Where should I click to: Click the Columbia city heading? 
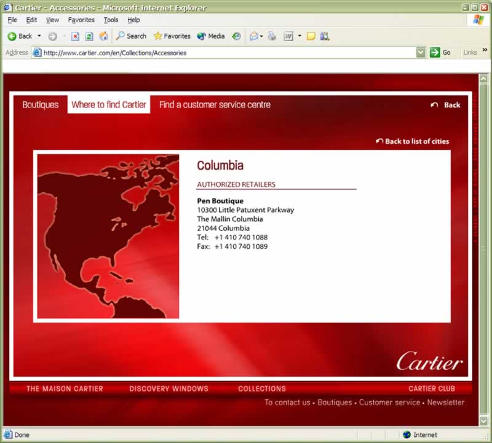pyautogui.click(x=220, y=165)
